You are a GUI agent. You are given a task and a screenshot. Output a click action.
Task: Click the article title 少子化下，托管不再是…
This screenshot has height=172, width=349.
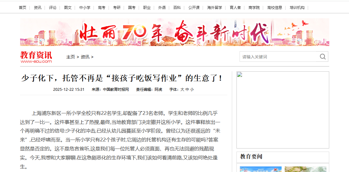pyautogui.click(x=122, y=78)
